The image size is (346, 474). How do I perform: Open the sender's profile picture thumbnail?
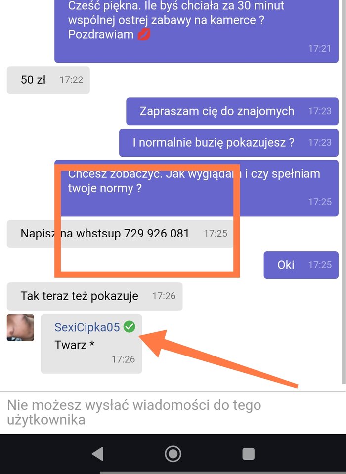coord(20,327)
